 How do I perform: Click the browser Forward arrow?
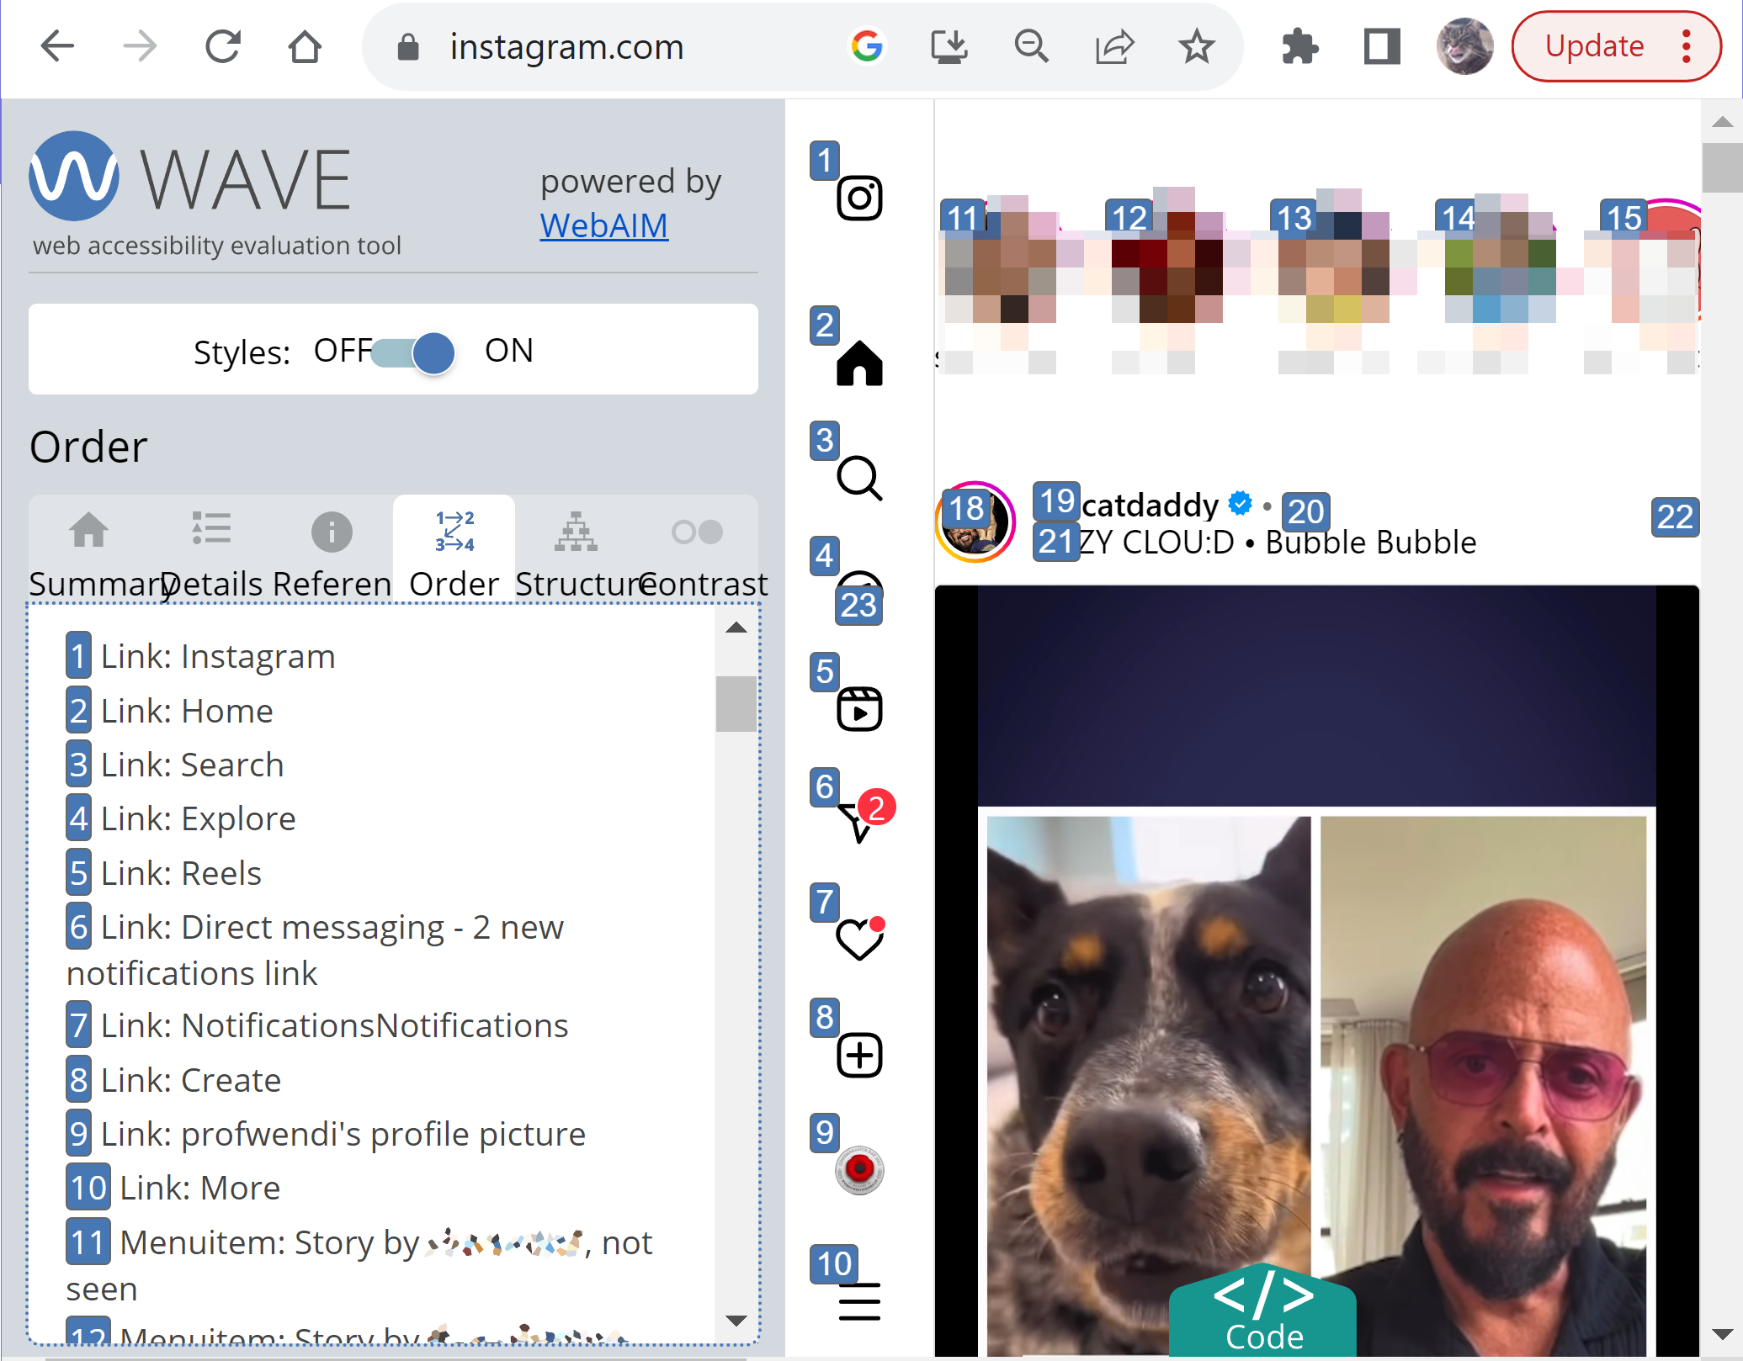click(140, 46)
